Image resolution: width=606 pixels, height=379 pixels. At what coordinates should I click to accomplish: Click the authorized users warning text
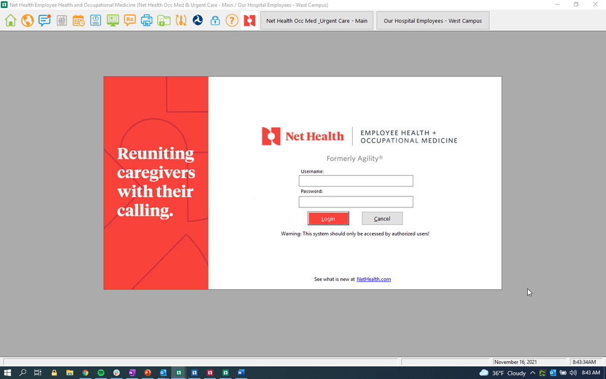[355, 234]
